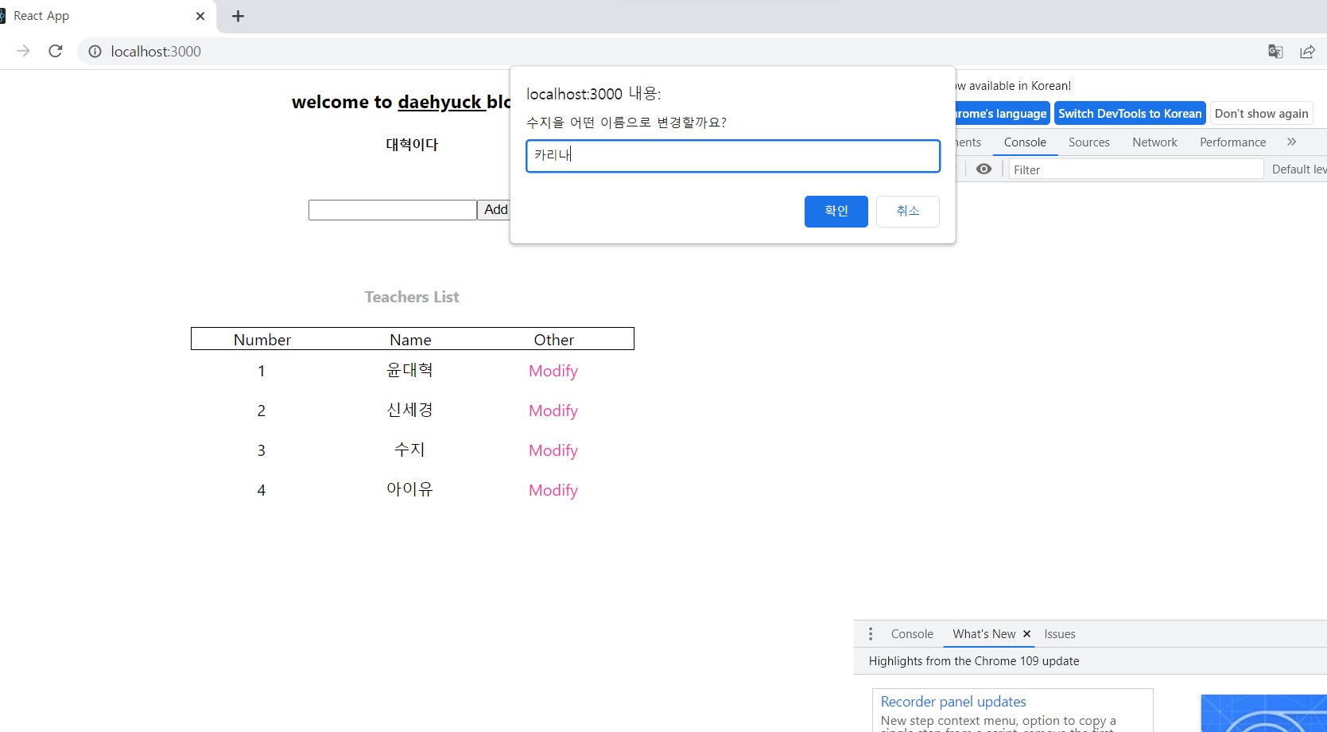Modify the 아이유 row
The image size is (1327, 732).
point(553,490)
